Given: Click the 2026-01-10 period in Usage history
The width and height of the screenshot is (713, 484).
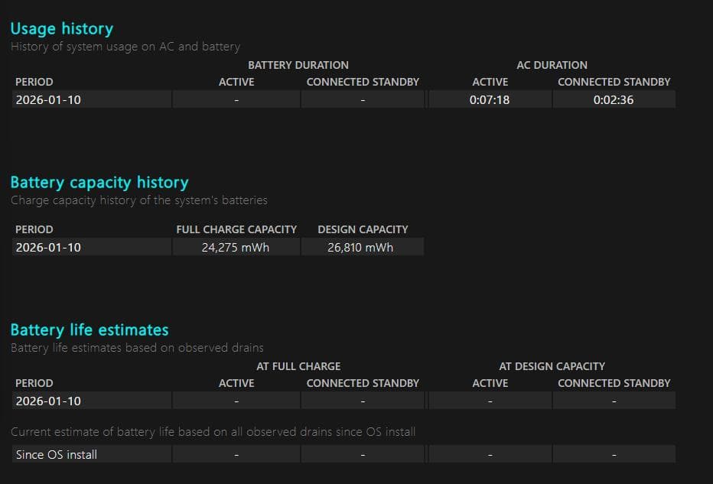Looking at the screenshot, I should (x=48, y=99).
